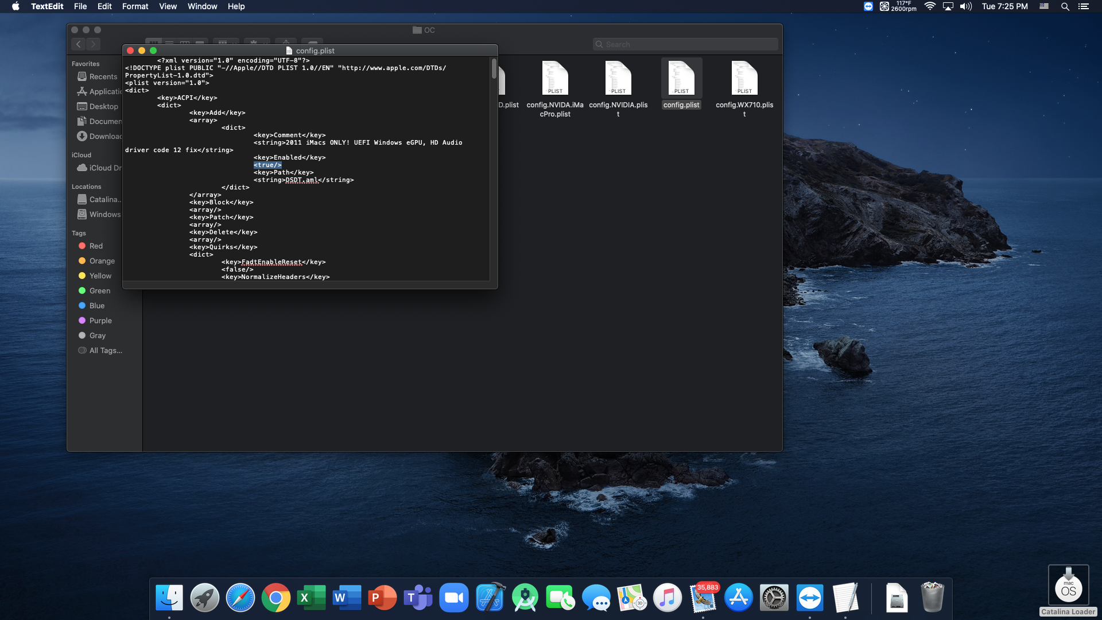Screen dimensions: 1102x620
Task: Click the AirPlay display icon
Action: (x=948, y=6)
